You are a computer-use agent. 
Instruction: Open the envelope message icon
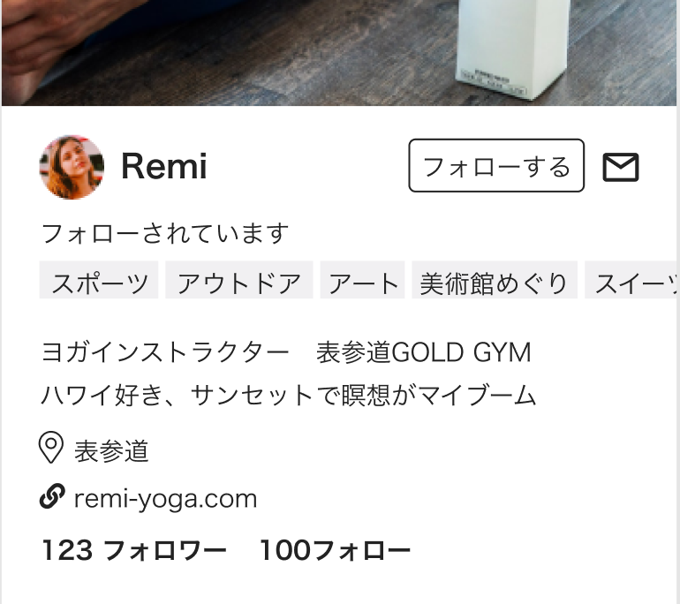621,167
